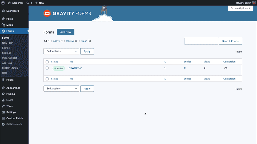The height and width of the screenshot is (144, 257).
Task: Select New Form from the Forms submenu
Action: pyautogui.click(x=8, y=43)
